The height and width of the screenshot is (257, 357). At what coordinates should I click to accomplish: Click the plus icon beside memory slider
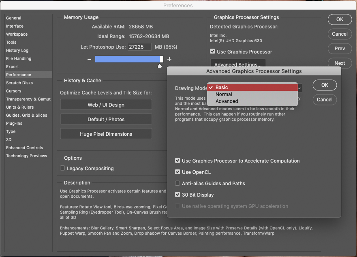pyautogui.click(x=169, y=59)
